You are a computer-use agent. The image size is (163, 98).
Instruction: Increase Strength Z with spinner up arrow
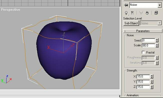point(152,86)
